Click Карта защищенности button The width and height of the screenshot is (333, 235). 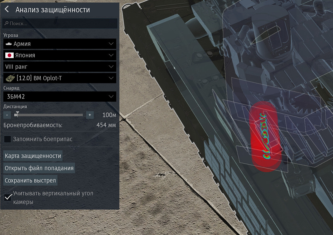click(33, 156)
